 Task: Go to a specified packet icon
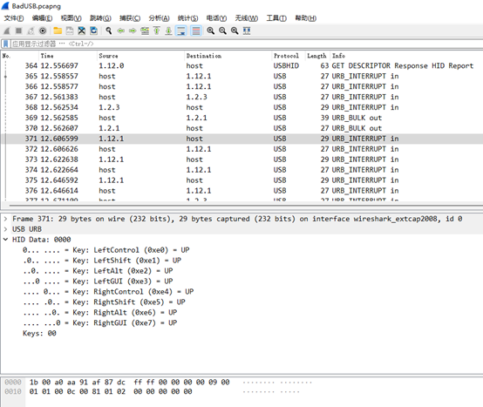[145, 31]
